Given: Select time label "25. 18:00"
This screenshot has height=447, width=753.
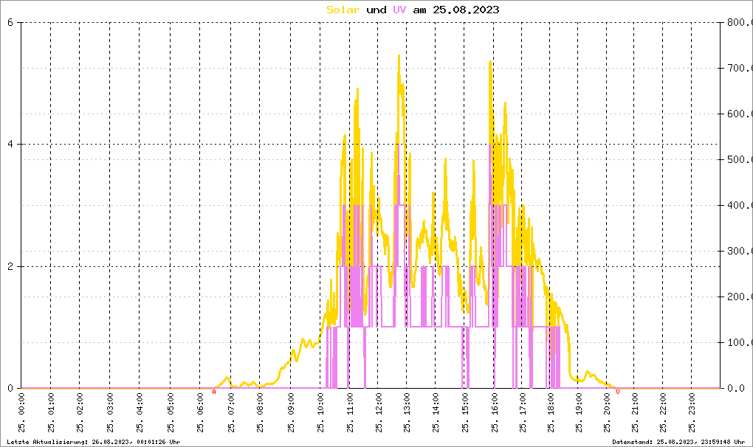Looking at the screenshot, I should coord(551,413).
